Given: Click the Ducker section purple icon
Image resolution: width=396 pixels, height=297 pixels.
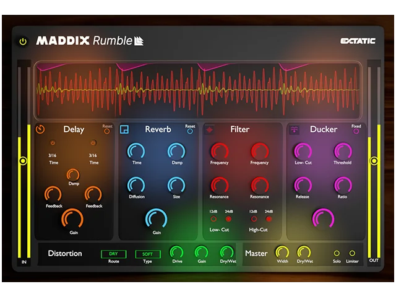Looking at the screenshot, I should [x=295, y=130].
